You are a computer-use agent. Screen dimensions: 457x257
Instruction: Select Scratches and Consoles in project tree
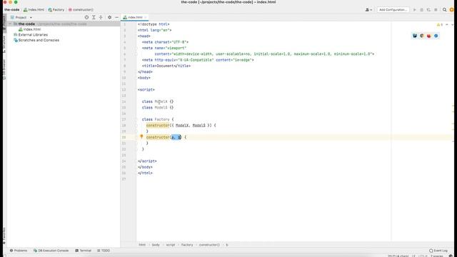point(36,40)
